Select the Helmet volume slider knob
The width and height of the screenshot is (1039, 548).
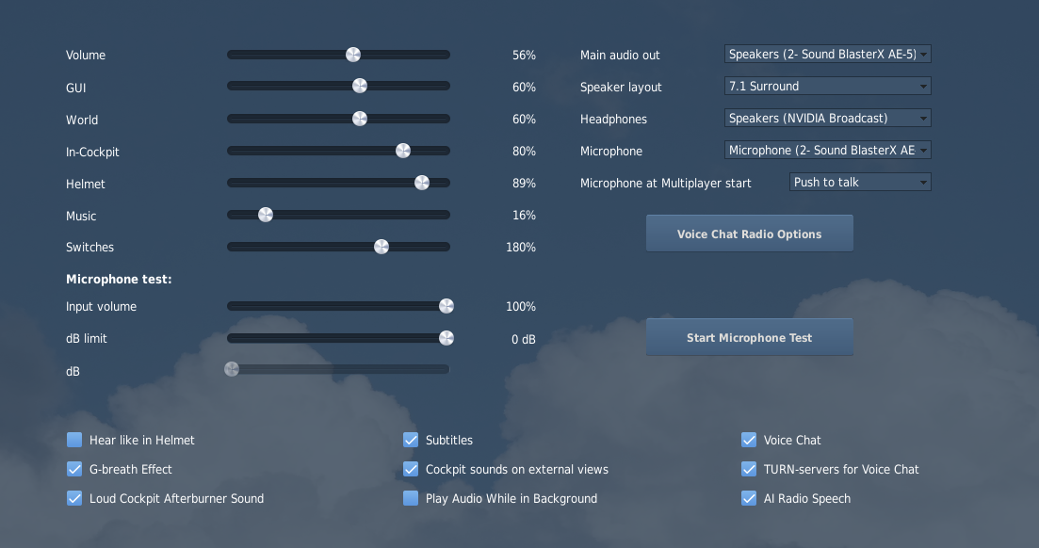click(421, 183)
